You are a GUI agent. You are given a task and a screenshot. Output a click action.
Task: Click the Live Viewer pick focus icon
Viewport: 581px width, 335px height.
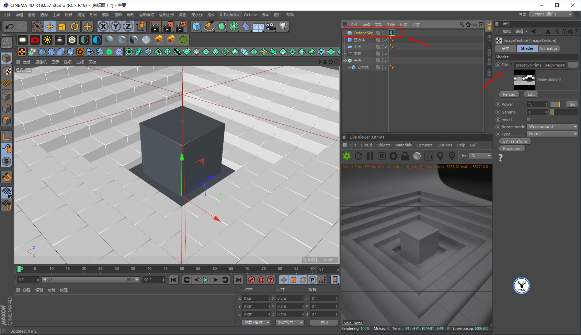click(440, 156)
